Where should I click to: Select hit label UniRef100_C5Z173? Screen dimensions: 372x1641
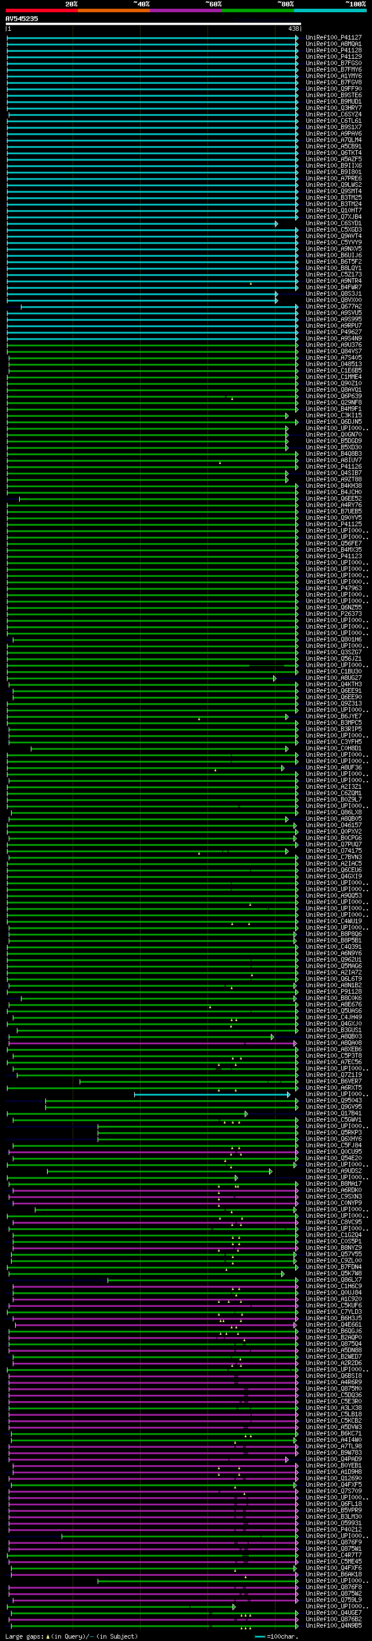(334, 275)
